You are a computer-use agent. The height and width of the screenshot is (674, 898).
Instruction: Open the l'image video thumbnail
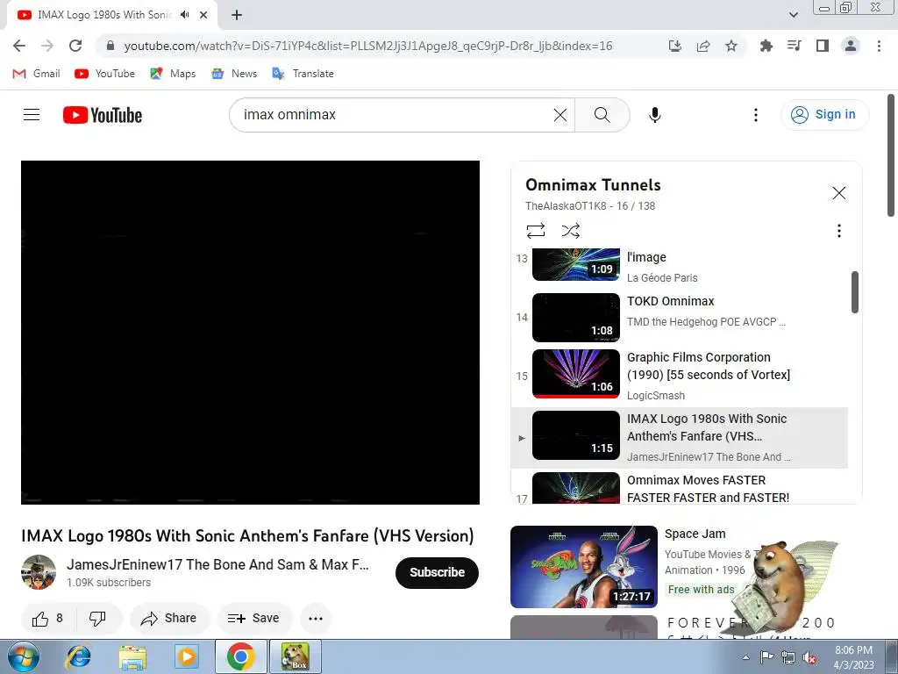tap(575, 264)
